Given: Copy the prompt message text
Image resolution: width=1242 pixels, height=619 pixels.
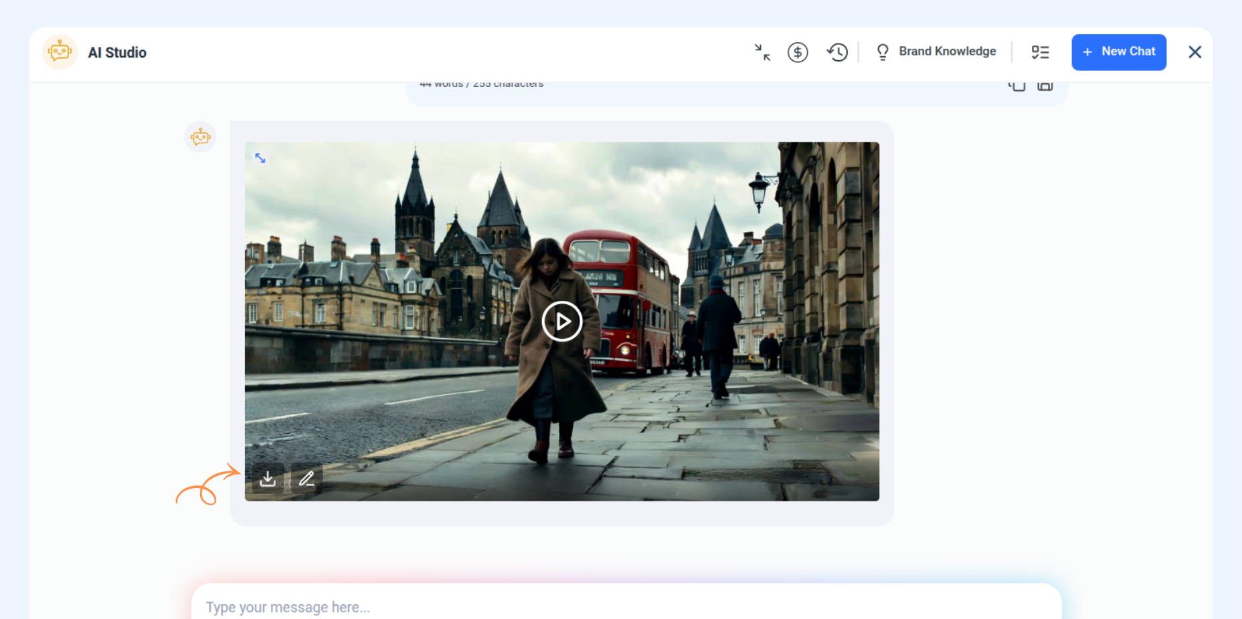Looking at the screenshot, I should (x=1016, y=86).
